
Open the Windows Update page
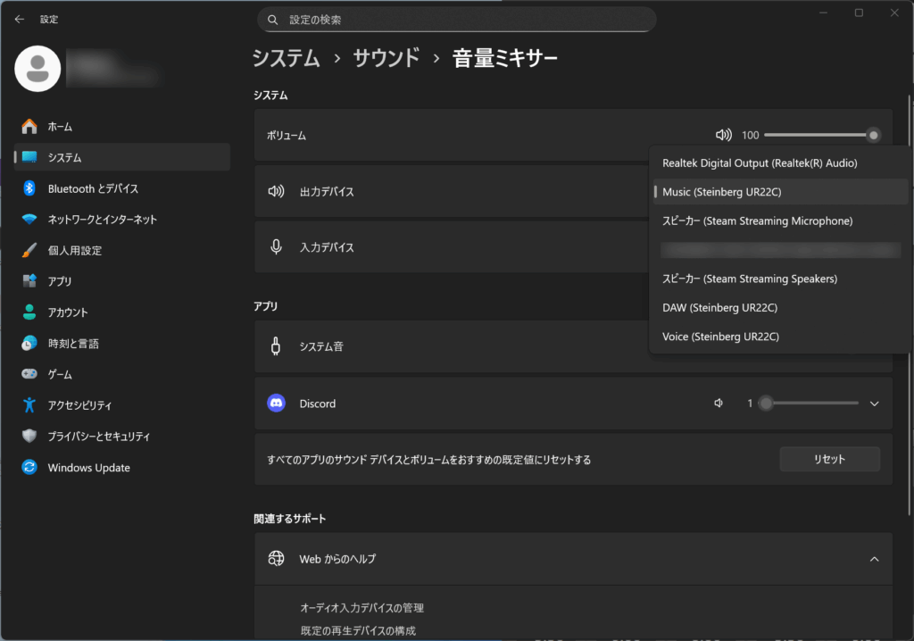88,468
